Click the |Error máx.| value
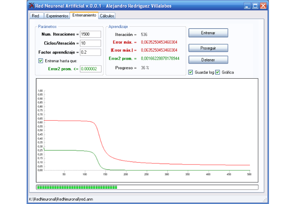The image size is (296, 204). (159, 50)
